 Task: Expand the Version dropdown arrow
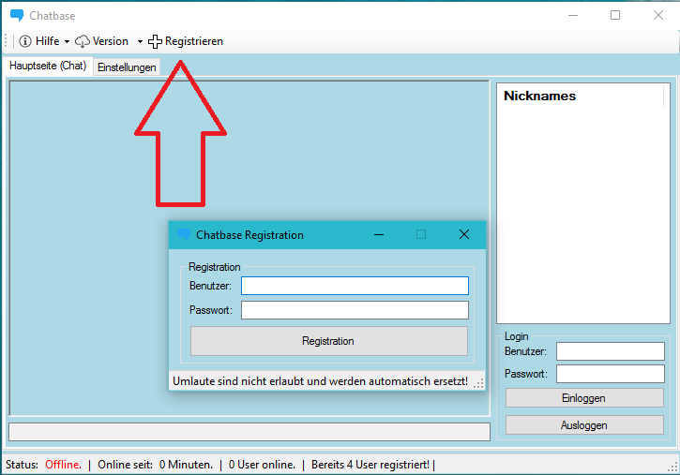point(140,42)
